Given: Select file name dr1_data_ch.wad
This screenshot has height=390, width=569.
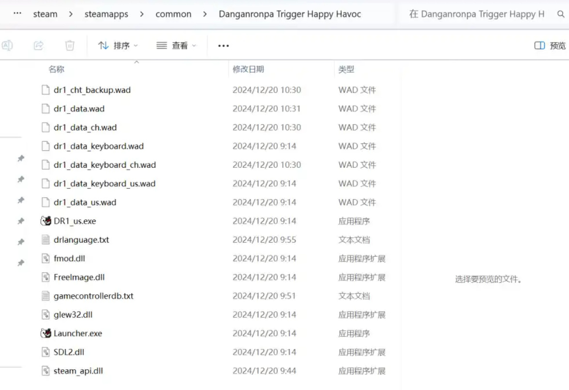Looking at the screenshot, I should (x=85, y=128).
